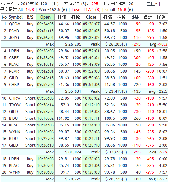Viewport: 169px width, 183px height.
Task: Click the +135 subtotal value
Action: point(136,91)
